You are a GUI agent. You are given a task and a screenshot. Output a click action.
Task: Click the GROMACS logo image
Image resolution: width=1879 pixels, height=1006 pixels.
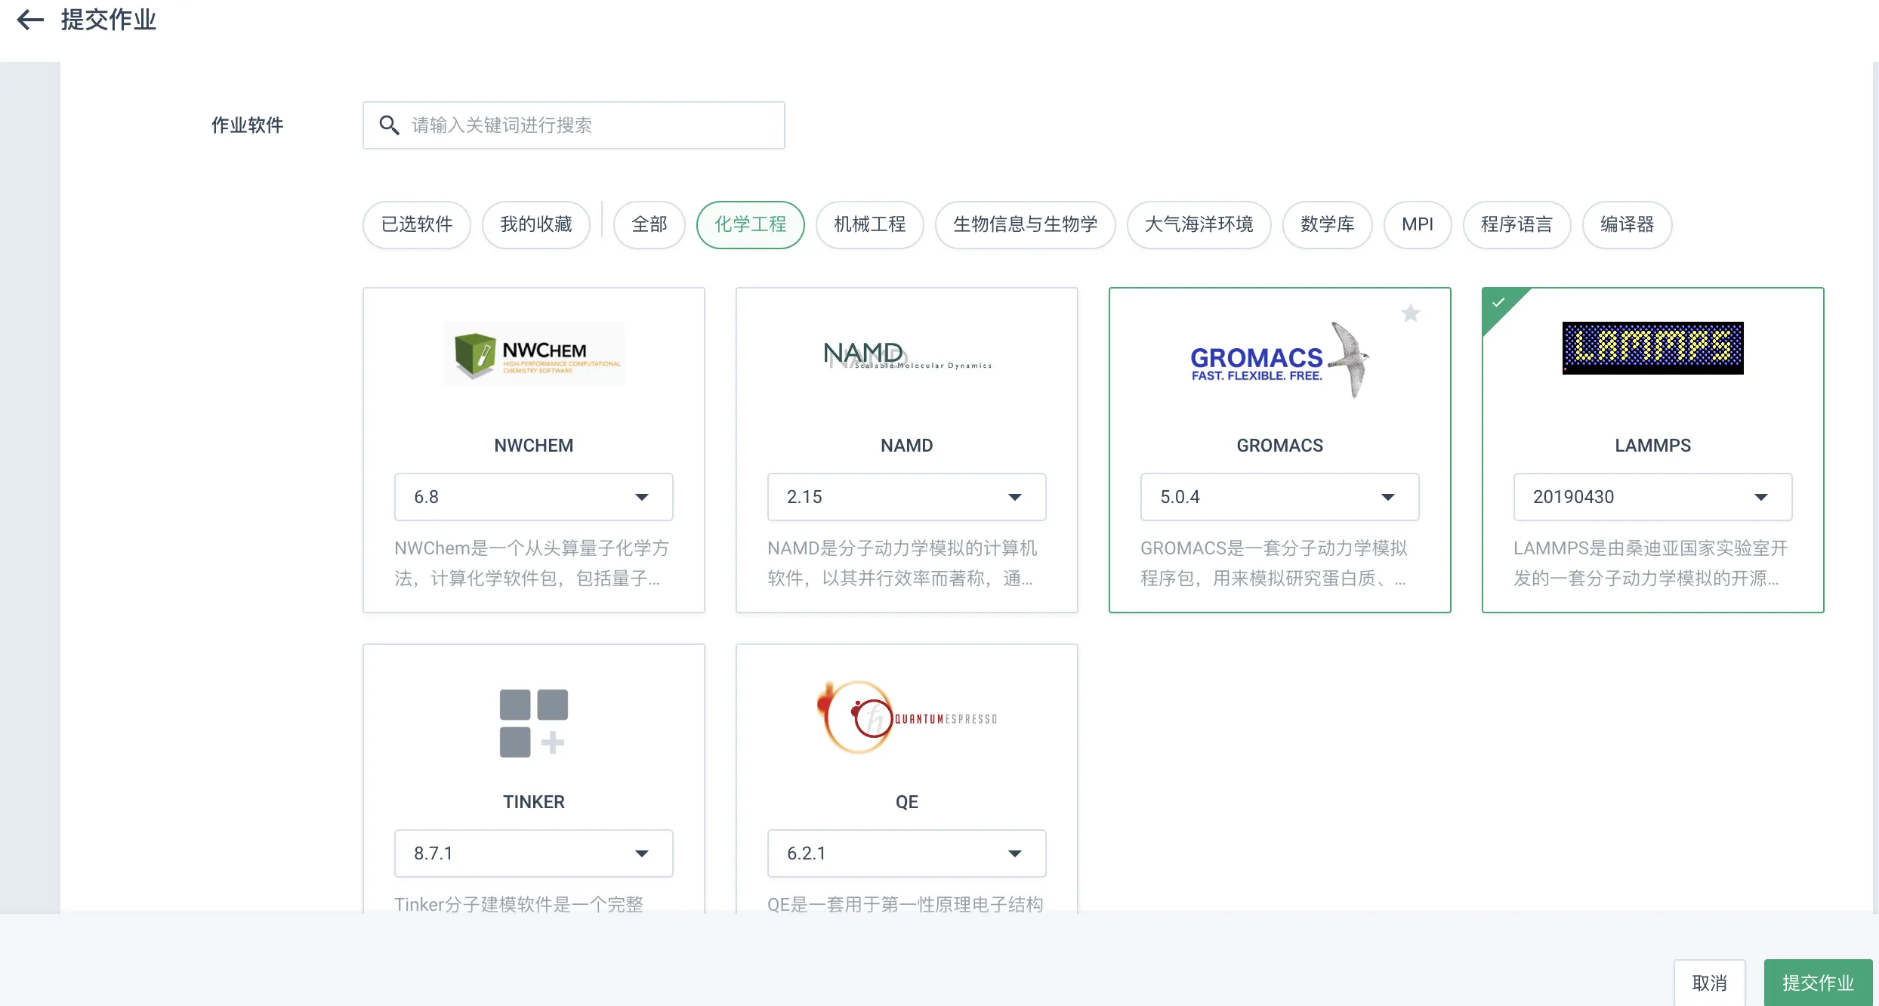coord(1280,360)
